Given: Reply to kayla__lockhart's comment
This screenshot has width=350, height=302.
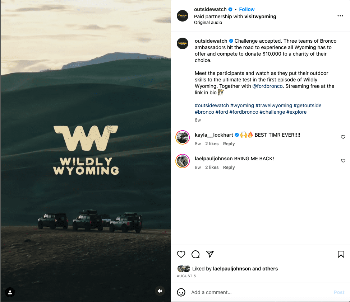Looking at the screenshot, I should 229,144.
